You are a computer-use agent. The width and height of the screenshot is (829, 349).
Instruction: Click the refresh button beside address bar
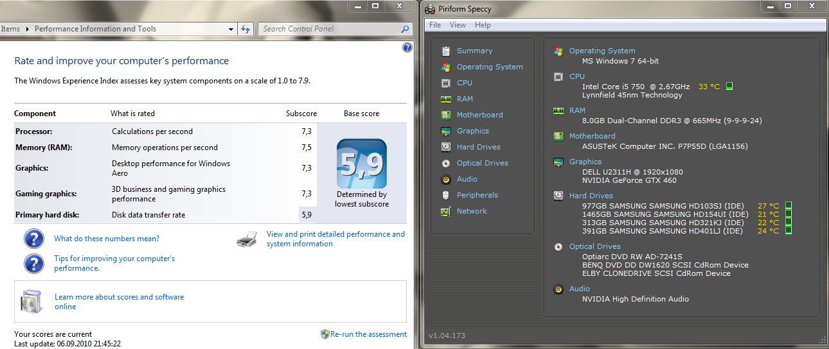tap(245, 29)
